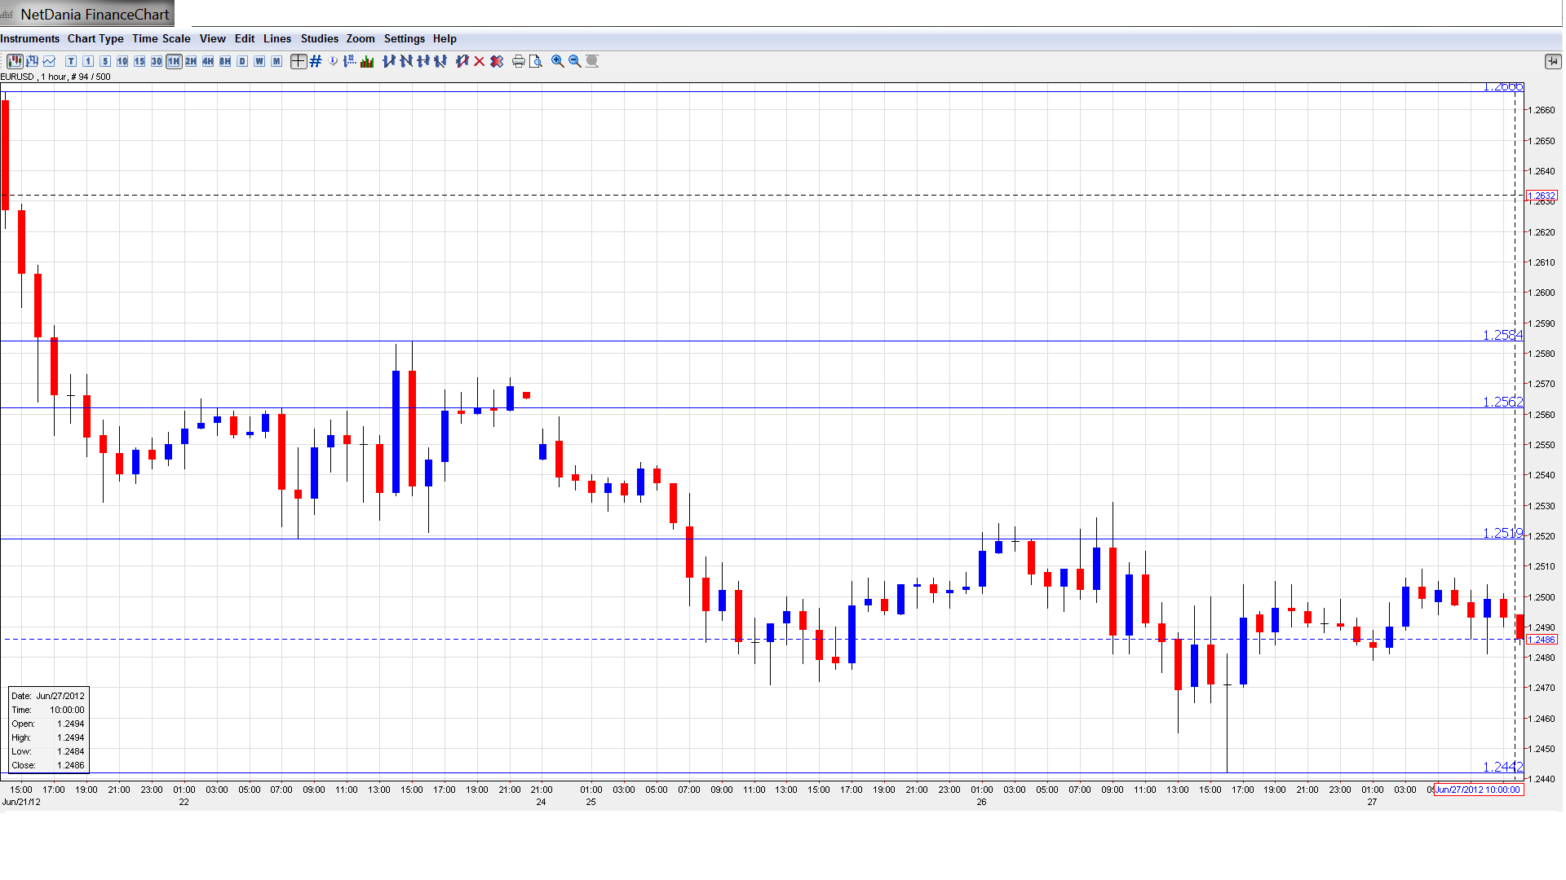Switch to 5 minute time scale
The height and width of the screenshot is (880, 1566).
click(x=105, y=61)
